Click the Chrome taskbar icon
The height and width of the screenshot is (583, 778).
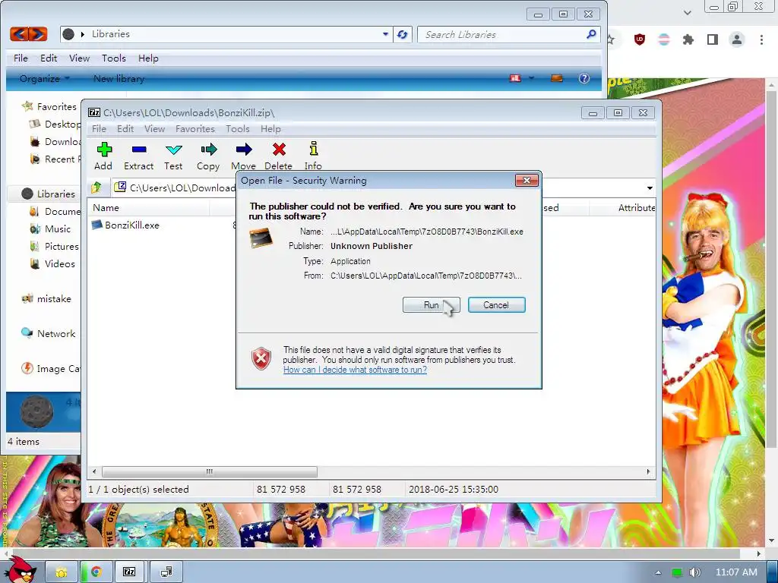pyautogui.click(x=96, y=572)
